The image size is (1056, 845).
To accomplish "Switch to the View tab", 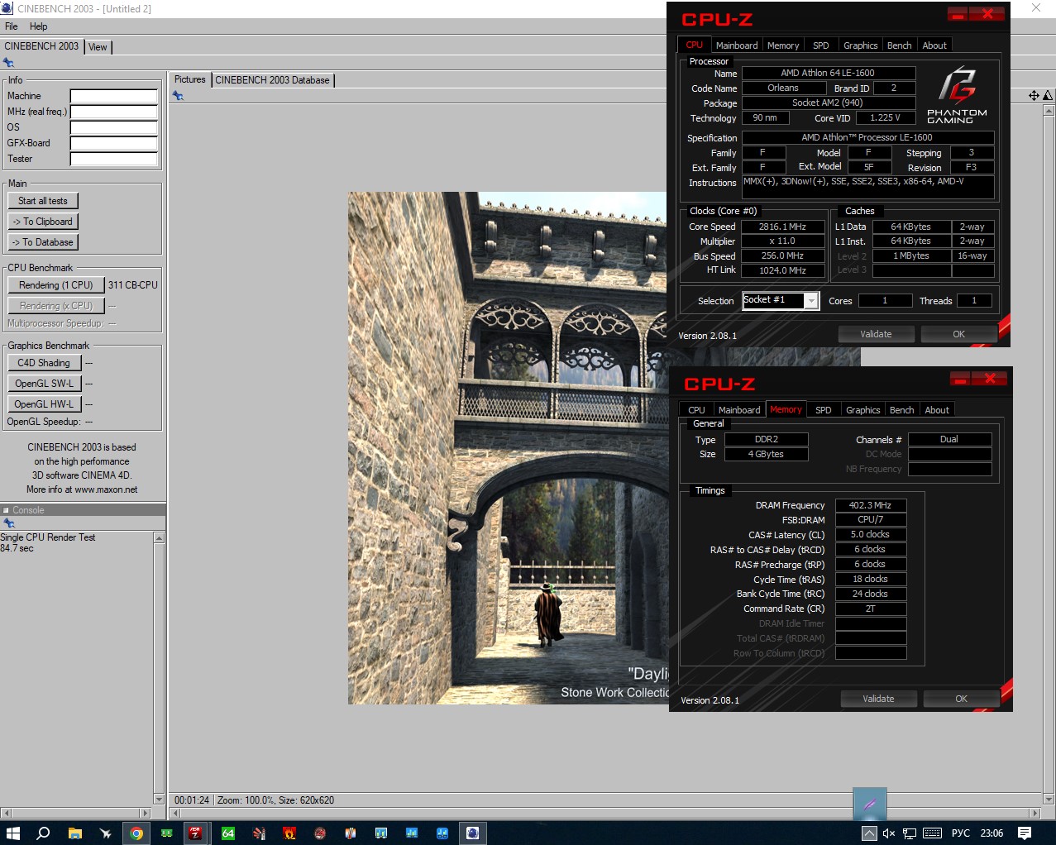I will [98, 47].
